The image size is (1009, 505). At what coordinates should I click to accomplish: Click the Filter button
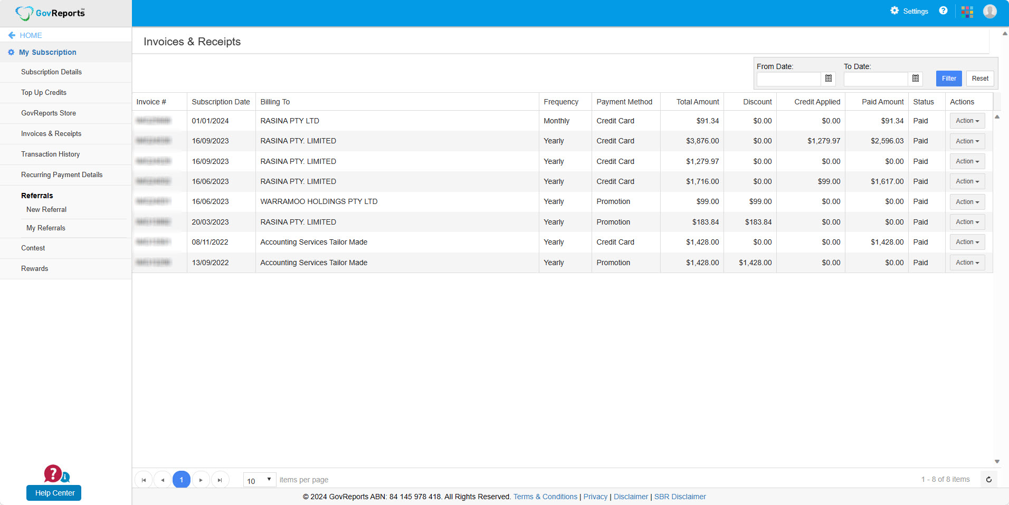click(x=949, y=79)
